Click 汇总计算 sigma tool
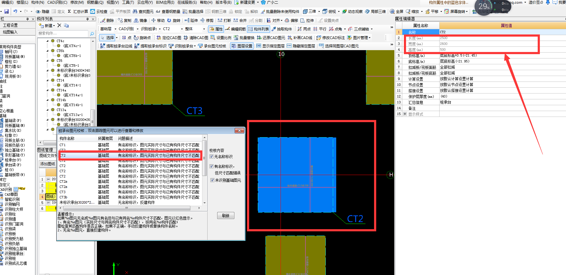566x275 pixels. tap(78, 11)
